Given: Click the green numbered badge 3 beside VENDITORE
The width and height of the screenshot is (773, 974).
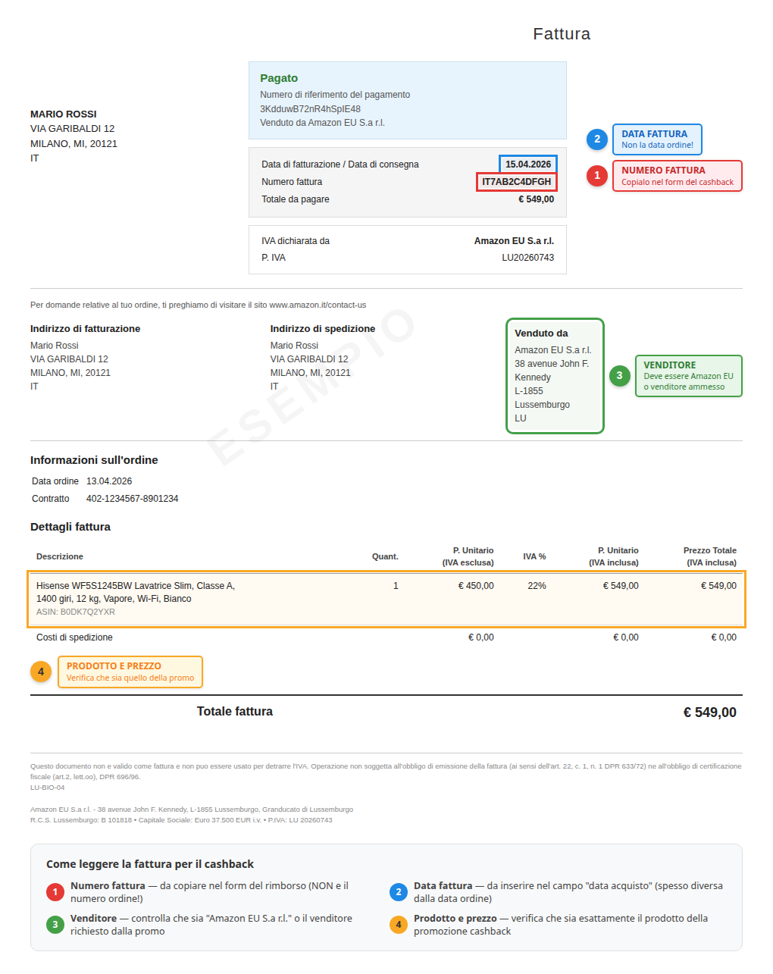Looking at the screenshot, I should (x=620, y=375).
